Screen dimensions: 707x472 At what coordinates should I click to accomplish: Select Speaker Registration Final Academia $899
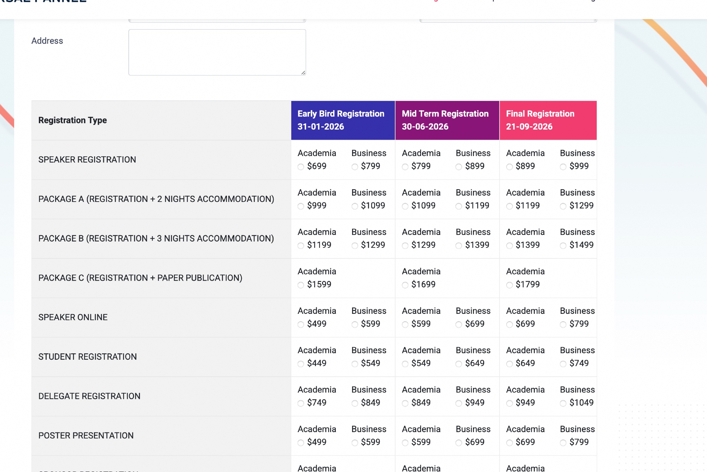point(509,167)
